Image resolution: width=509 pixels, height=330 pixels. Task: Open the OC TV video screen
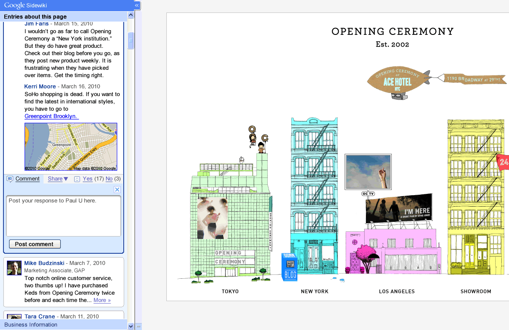[x=368, y=172]
